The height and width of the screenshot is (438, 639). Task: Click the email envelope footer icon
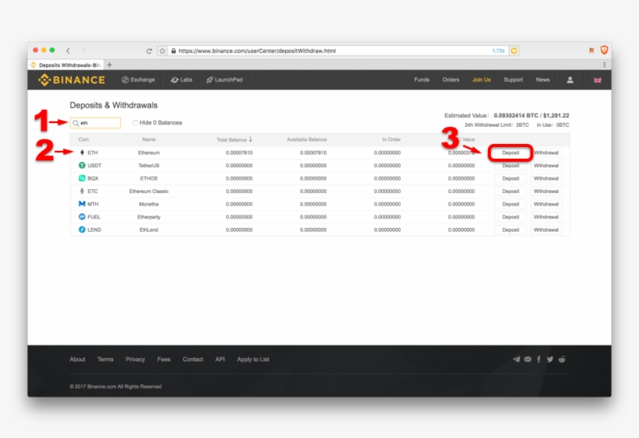[x=528, y=359]
